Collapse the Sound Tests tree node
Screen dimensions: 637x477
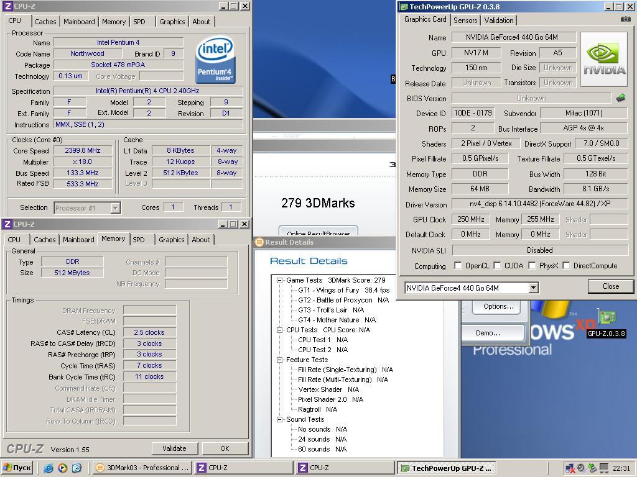pyautogui.click(x=279, y=419)
